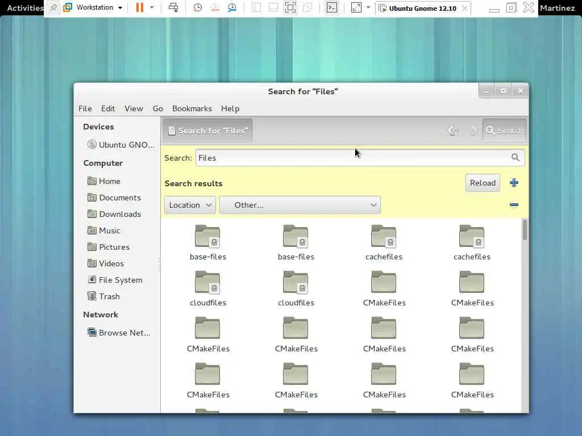Expand the stretch display options arrow

[368, 7]
